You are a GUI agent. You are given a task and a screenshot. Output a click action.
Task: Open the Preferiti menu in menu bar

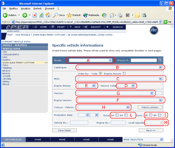(37, 8)
